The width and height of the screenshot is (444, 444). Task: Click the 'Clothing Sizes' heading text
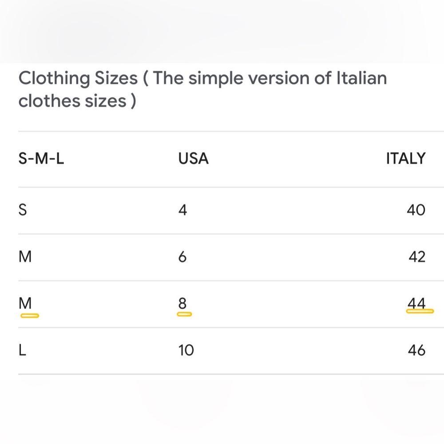coord(78,79)
